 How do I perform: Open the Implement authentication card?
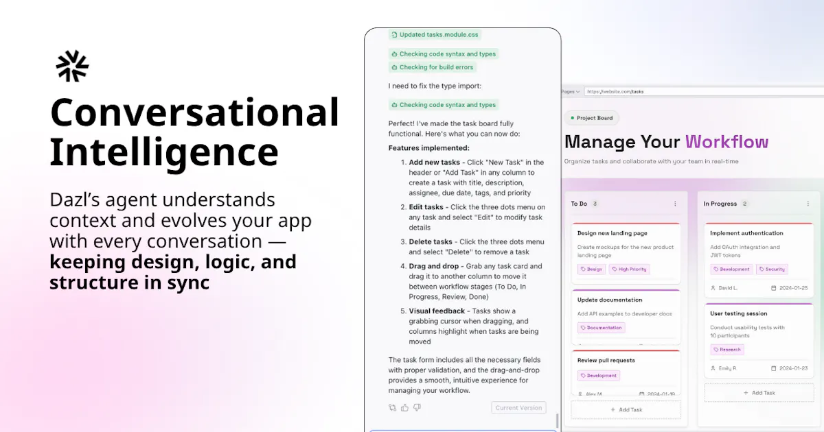(x=759, y=260)
